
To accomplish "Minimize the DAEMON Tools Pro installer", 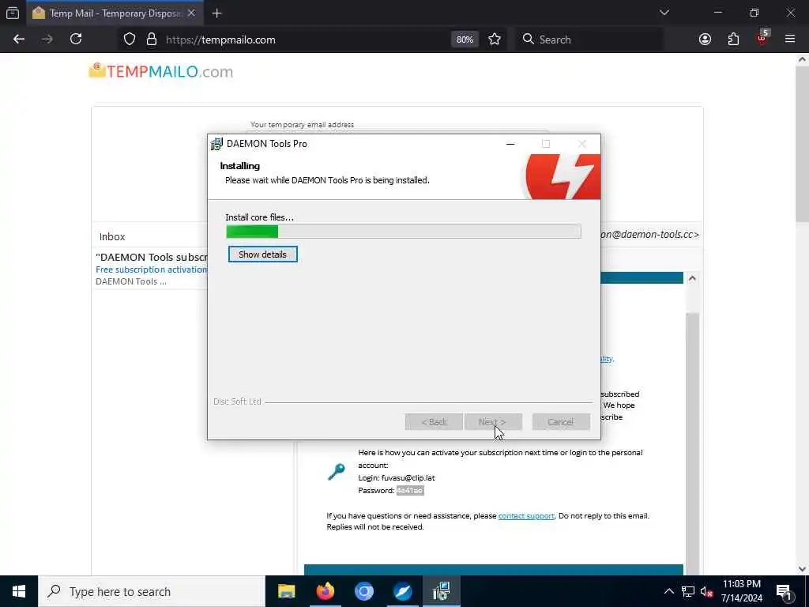I will point(510,144).
